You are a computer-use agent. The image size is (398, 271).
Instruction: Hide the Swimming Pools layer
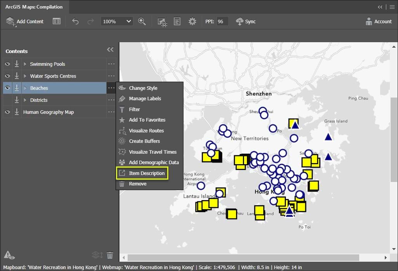[x=7, y=64]
